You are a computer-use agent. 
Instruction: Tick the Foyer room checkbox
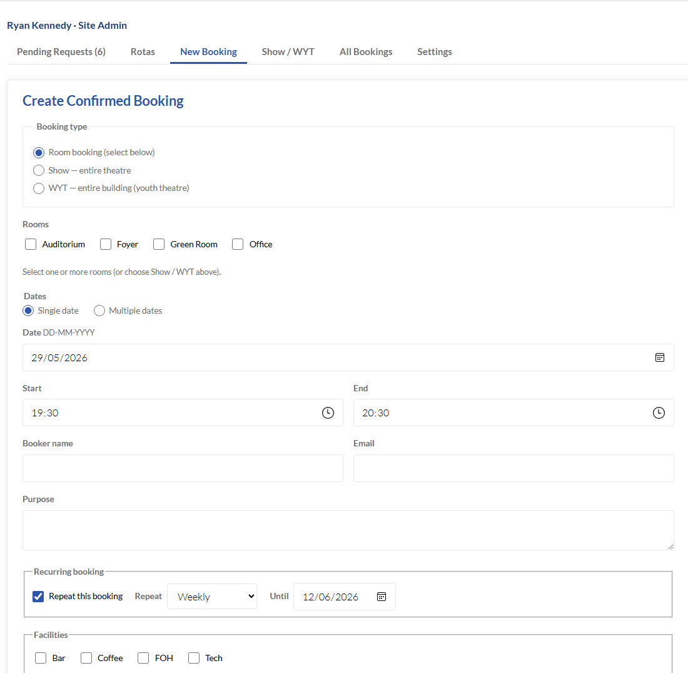pos(106,244)
